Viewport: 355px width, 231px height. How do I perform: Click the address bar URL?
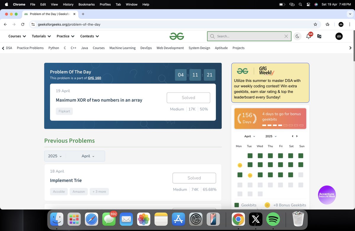[x=69, y=24]
